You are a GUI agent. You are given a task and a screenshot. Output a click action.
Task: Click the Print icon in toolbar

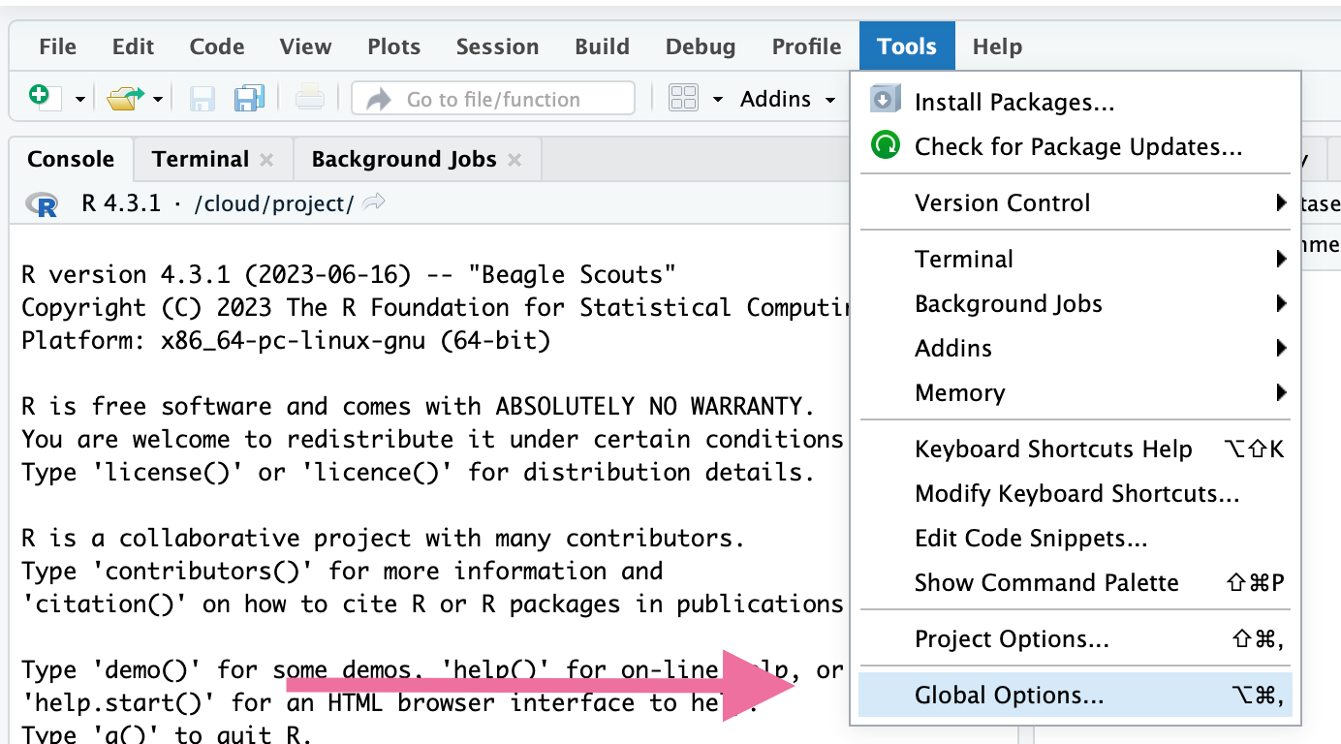(310, 99)
